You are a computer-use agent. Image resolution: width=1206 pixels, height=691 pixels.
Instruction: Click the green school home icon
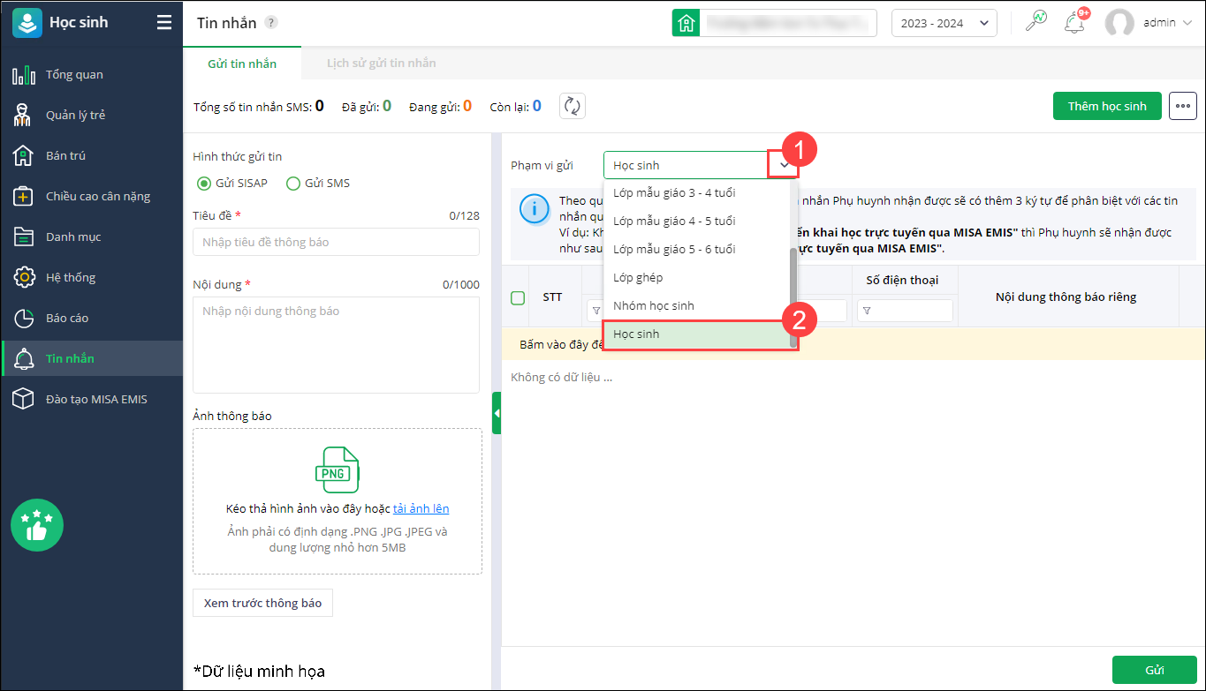point(686,23)
